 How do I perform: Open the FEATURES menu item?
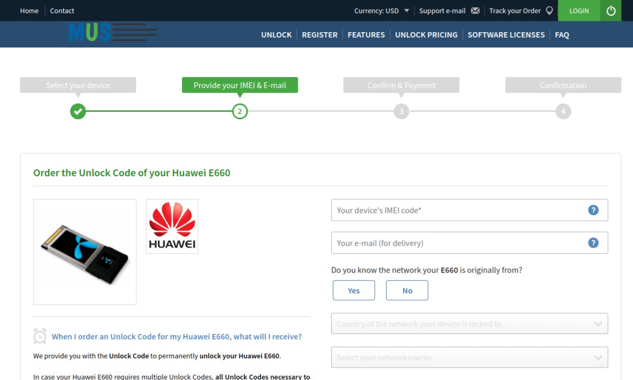click(x=366, y=35)
